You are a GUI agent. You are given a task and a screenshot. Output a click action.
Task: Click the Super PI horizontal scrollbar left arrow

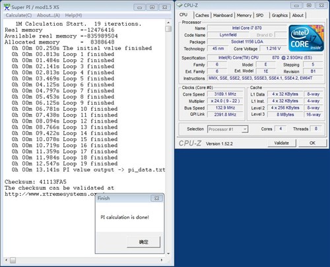[6, 260]
